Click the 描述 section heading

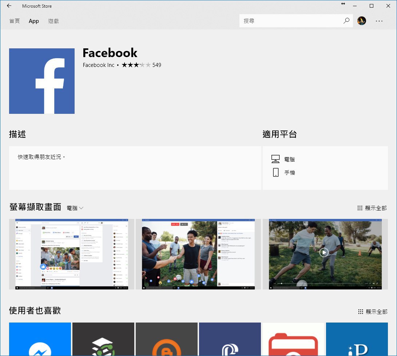coord(17,134)
